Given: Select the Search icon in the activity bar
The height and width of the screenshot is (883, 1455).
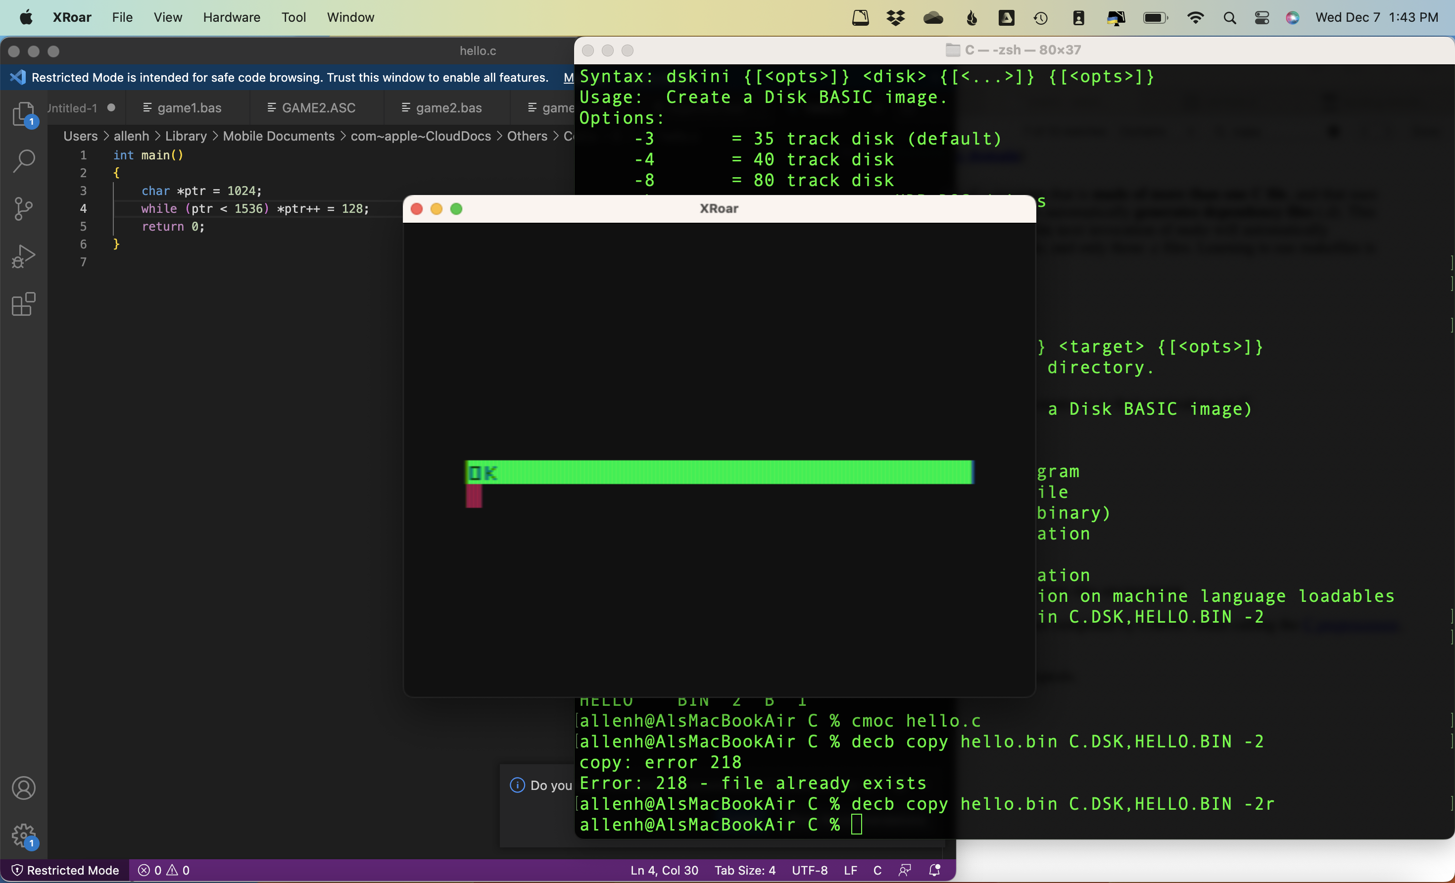Looking at the screenshot, I should click(x=24, y=161).
